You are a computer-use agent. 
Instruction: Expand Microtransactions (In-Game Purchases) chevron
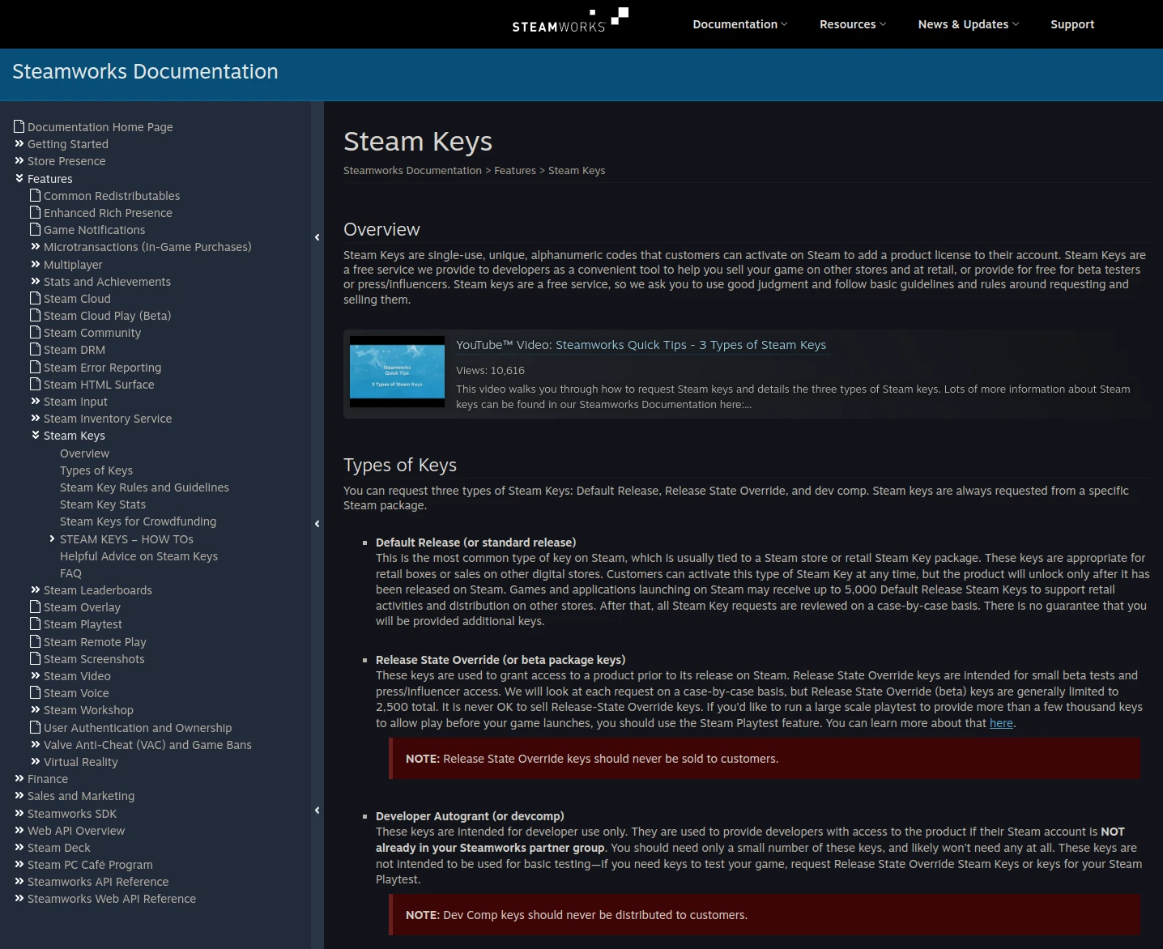[x=36, y=246]
